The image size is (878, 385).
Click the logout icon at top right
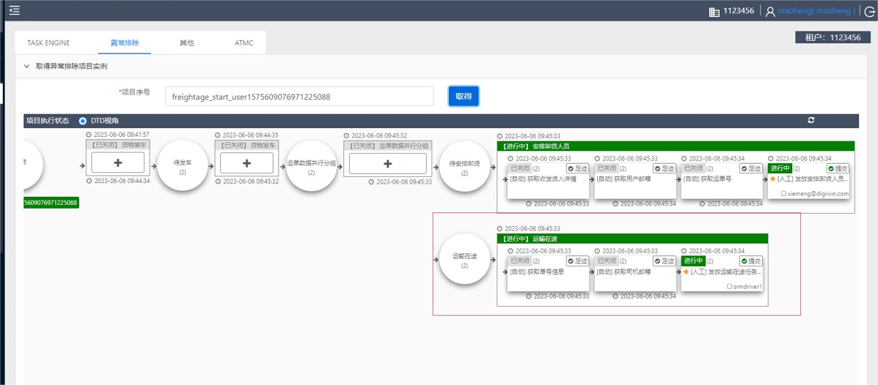870,11
